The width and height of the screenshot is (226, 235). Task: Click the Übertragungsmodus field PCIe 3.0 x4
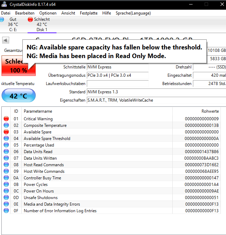(x=118, y=75)
